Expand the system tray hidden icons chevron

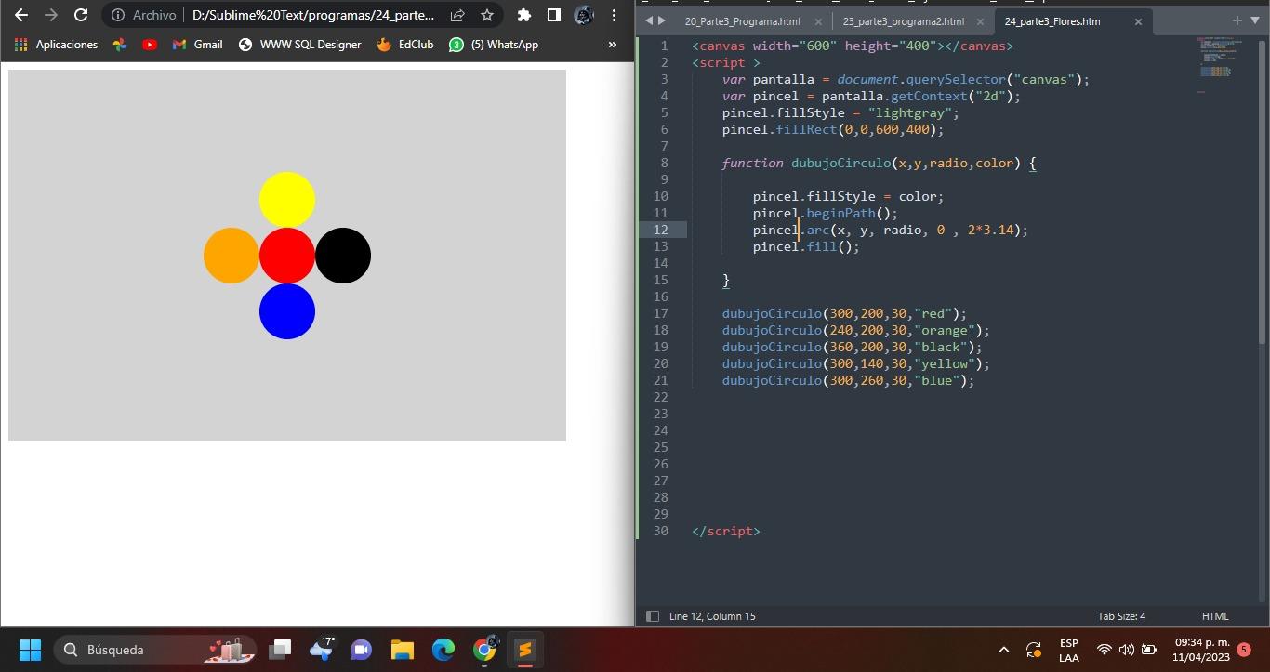point(1003,650)
